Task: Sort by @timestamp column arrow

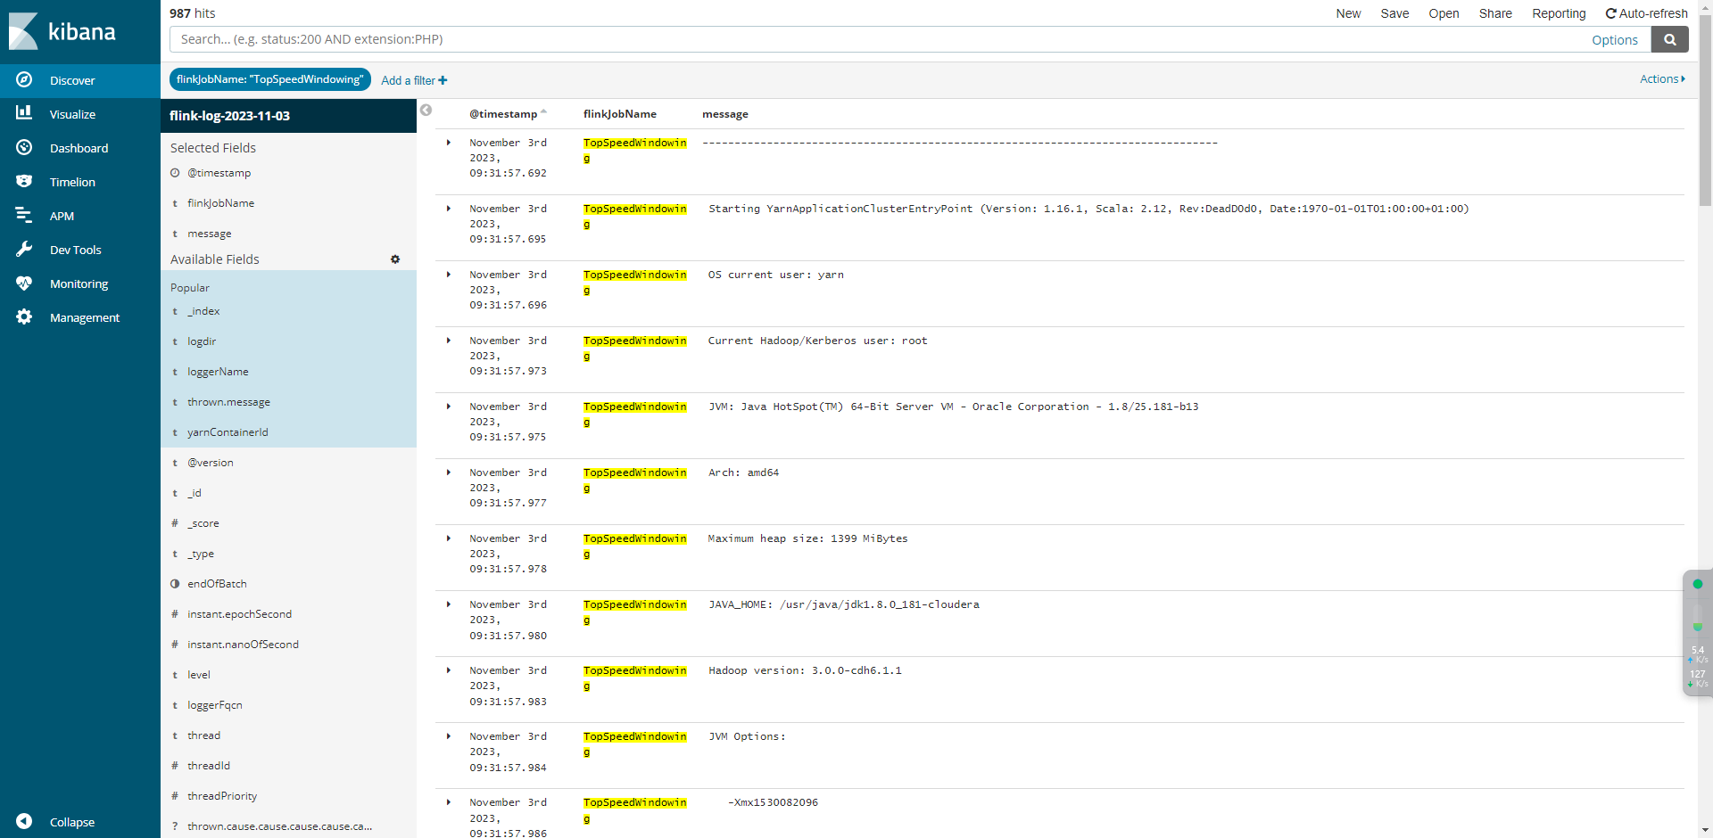Action: pyautogui.click(x=543, y=112)
